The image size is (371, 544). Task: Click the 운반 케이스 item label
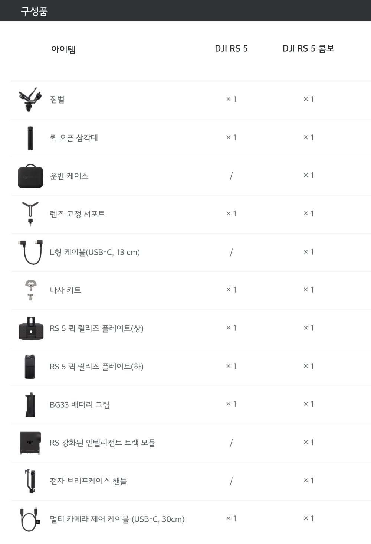click(x=69, y=176)
